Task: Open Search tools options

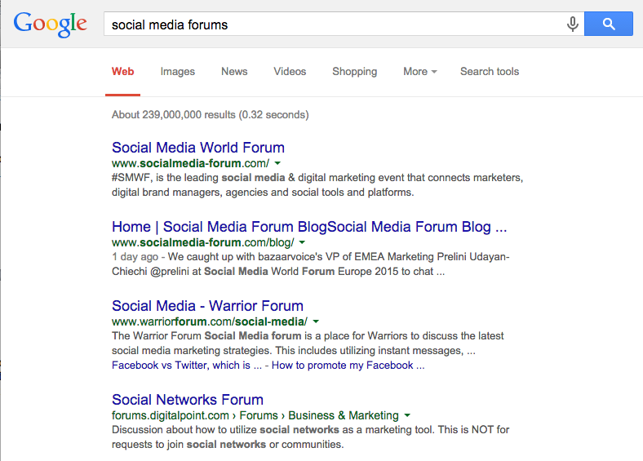Action: coord(489,72)
